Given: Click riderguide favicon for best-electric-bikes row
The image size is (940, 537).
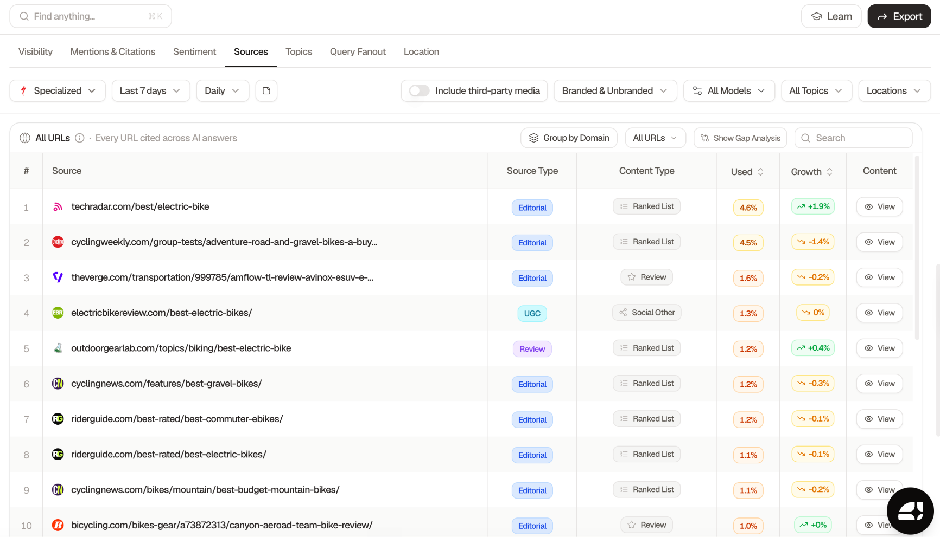Looking at the screenshot, I should (58, 455).
